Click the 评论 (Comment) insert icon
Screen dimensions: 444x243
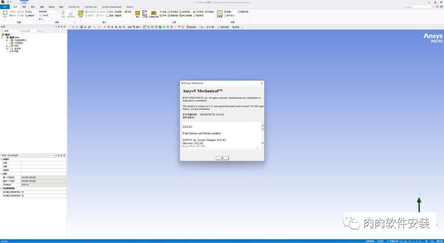coord(110,12)
